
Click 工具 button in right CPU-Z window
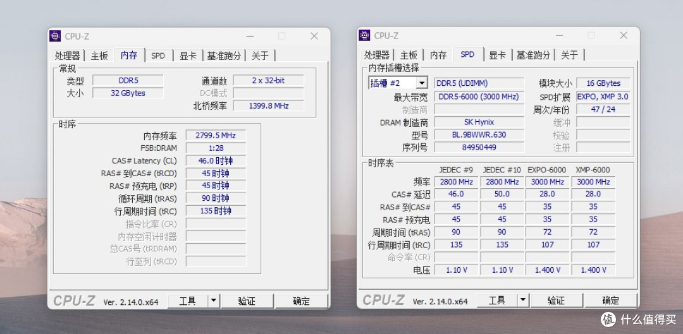pyautogui.click(x=497, y=301)
